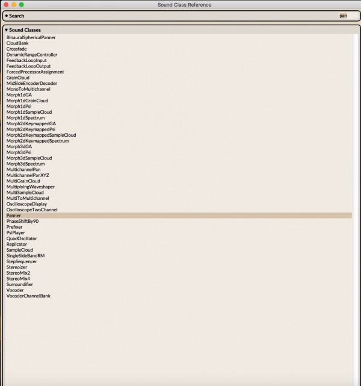Select PhaseShiftBy90
Screen dimensions: 361x386
tap(22, 221)
